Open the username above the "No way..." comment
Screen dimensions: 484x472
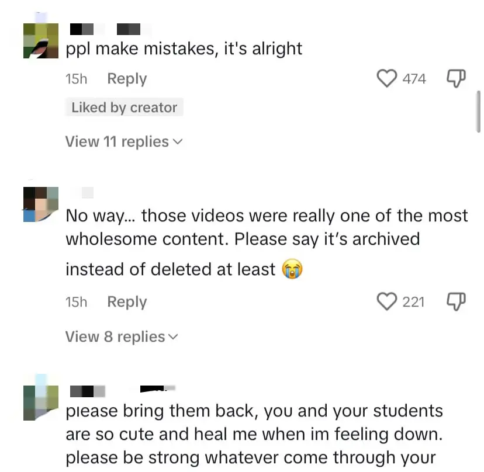click(x=85, y=193)
